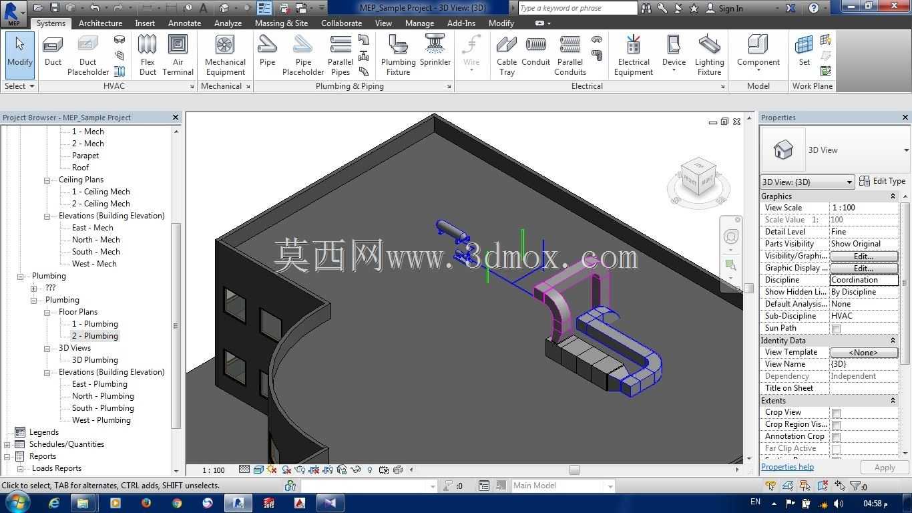Select the Conduit tool
Image resolution: width=912 pixels, height=513 pixels.
point(535,51)
